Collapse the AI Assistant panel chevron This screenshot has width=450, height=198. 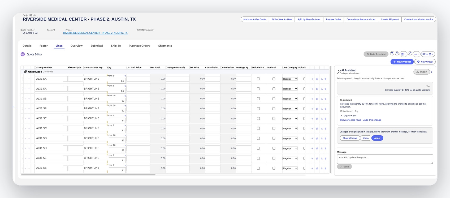(x=432, y=72)
